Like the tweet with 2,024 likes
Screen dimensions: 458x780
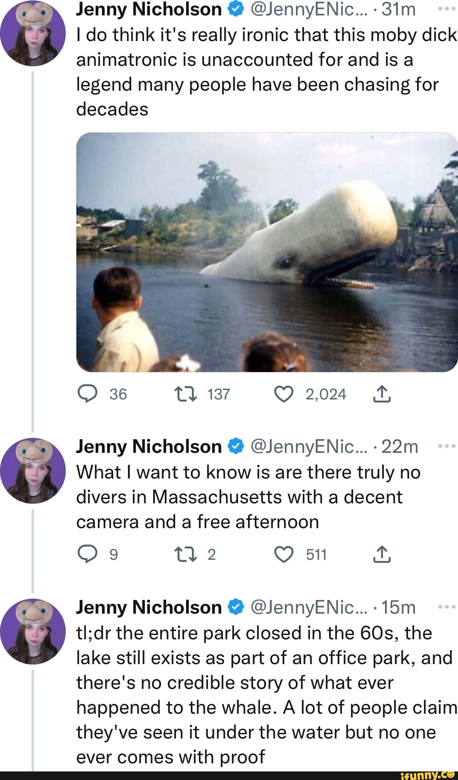283,394
